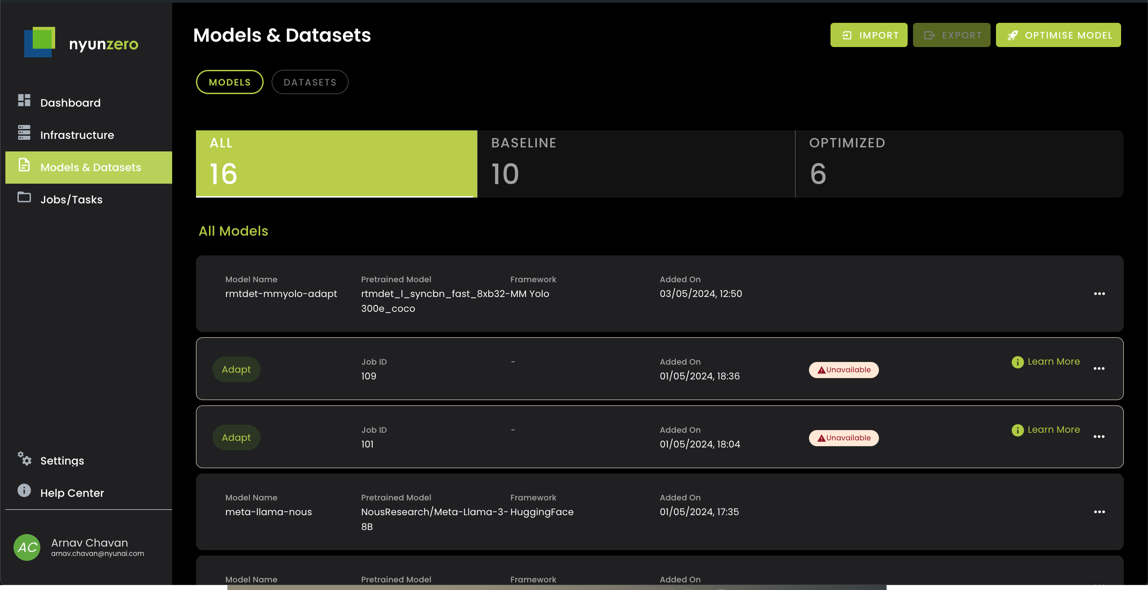
Task: Filter models by the Baseline card
Action: tap(636, 164)
